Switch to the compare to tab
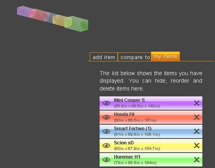This screenshot has height=168, width=215. pos(135,57)
